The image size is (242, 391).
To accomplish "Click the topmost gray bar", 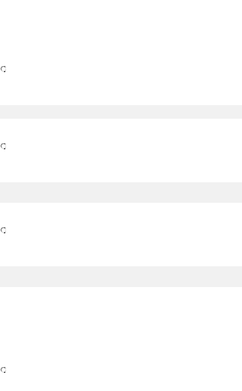I will click(x=121, y=112).
